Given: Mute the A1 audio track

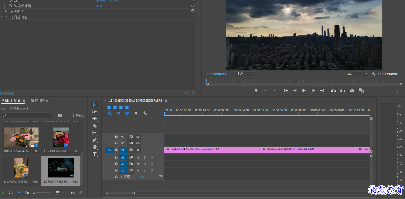Looking at the screenshot, I should 138,157.
